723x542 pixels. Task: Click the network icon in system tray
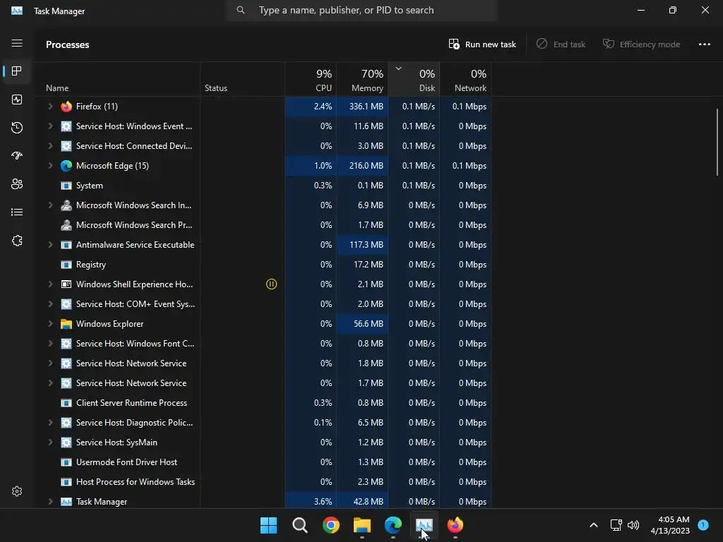click(616, 525)
